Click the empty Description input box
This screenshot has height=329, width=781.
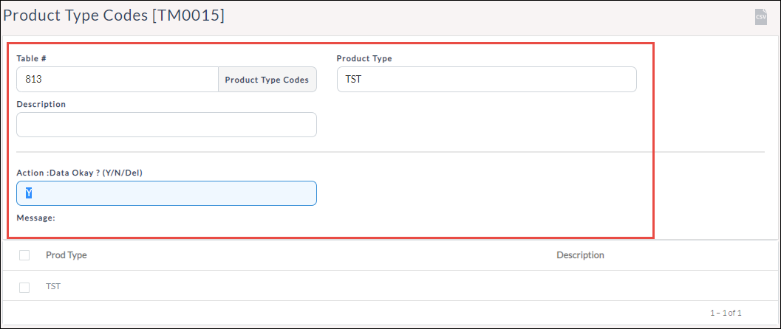[x=166, y=125]
